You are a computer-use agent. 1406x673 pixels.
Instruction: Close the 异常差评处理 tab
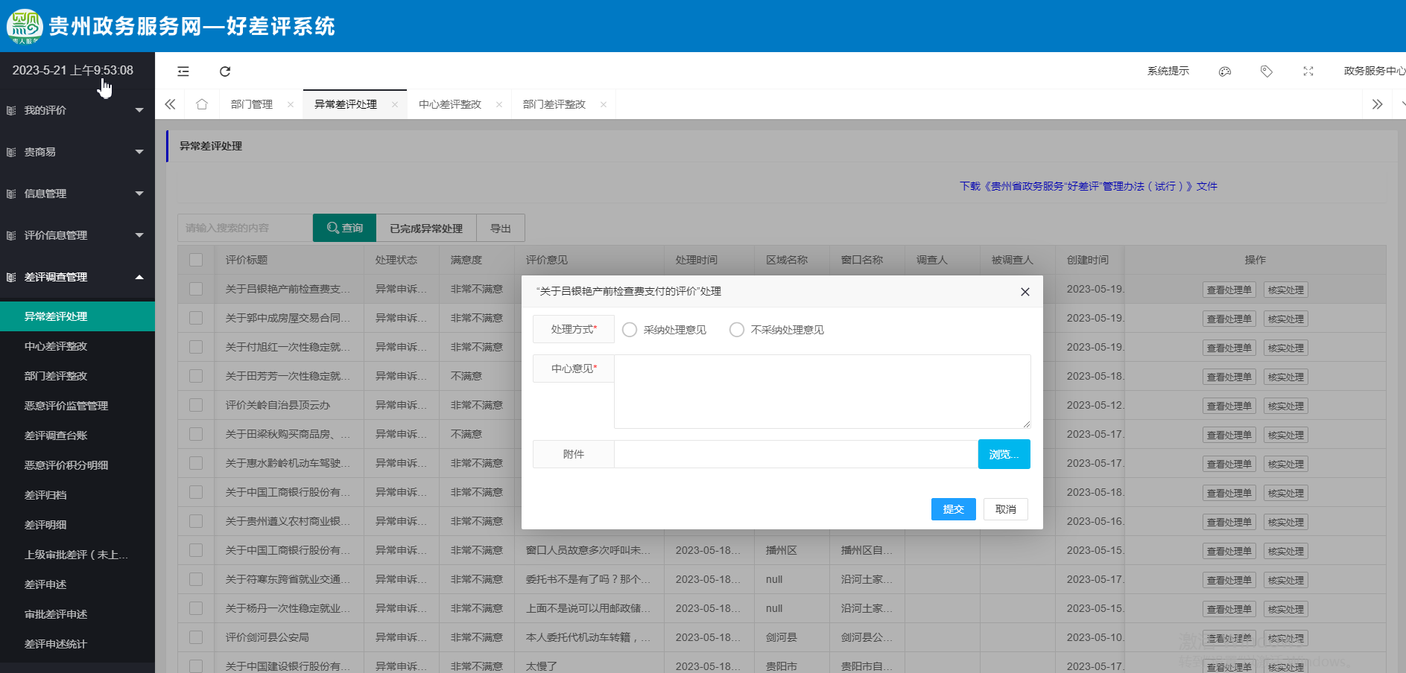point(395,104)
